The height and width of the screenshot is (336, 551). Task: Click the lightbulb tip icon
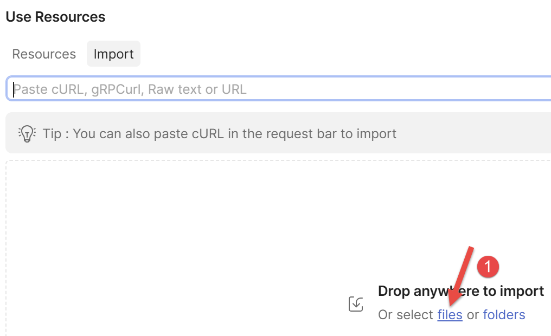tap(27, 133)
